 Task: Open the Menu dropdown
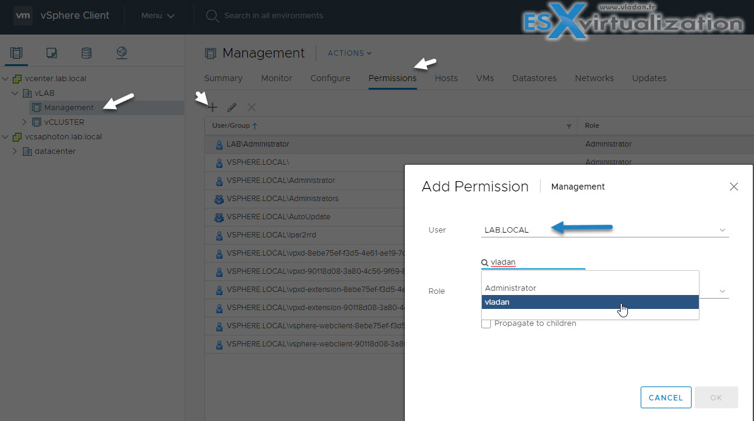(x=158, y=16)
